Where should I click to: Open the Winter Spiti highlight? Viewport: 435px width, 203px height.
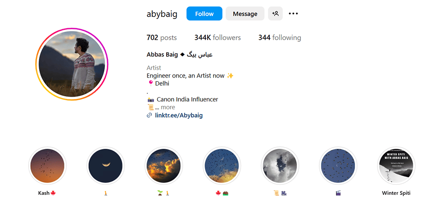[x=396, y=166]
